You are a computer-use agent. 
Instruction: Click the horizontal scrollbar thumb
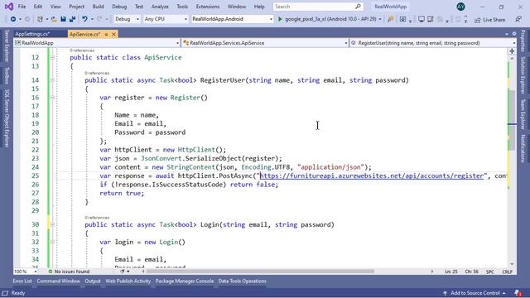pos(260,272)
